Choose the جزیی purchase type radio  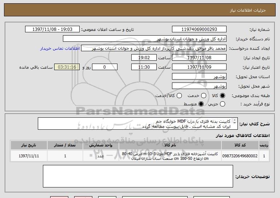click(x=222, y=104)
